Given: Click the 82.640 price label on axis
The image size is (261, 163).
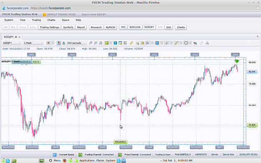Looking at the screenshot, I should tap(252, 72).
